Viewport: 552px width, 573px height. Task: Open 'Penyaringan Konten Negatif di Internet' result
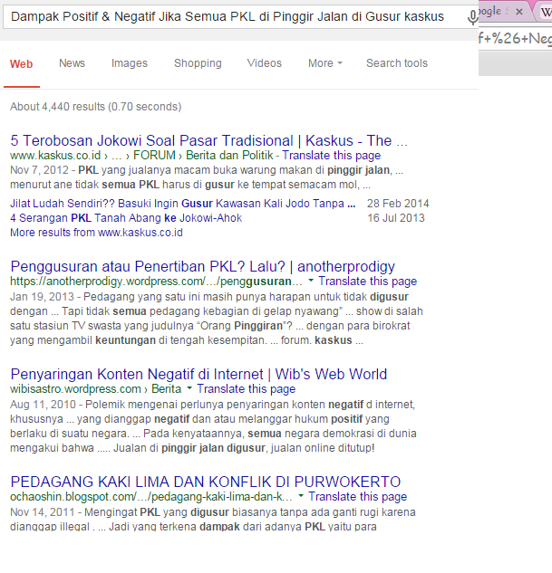pyautogui.click(x=199, y=374)
